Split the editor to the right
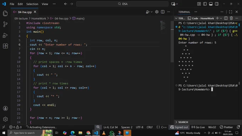The width and height of the screenshot is (242, 136). (163, 12)
